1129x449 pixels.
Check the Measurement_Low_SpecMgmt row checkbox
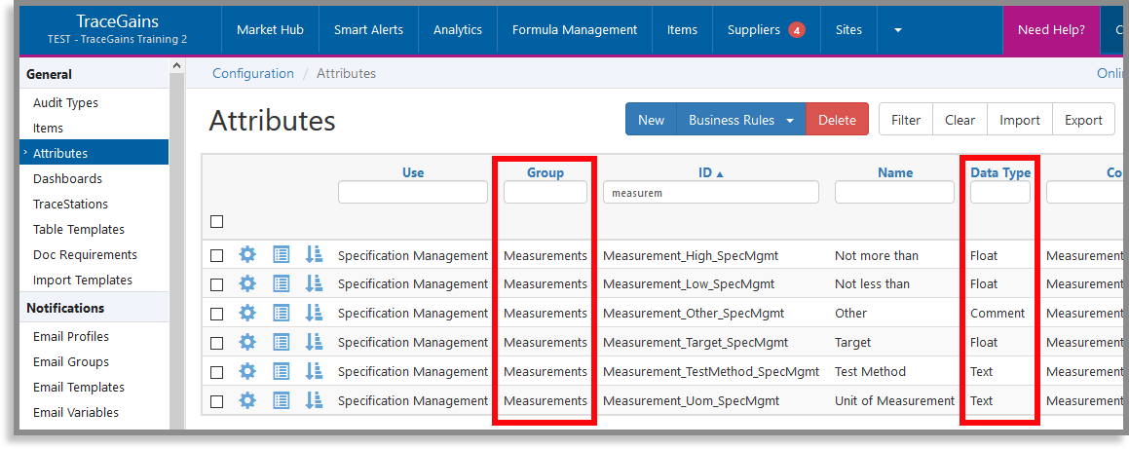(x=216, y=284)
